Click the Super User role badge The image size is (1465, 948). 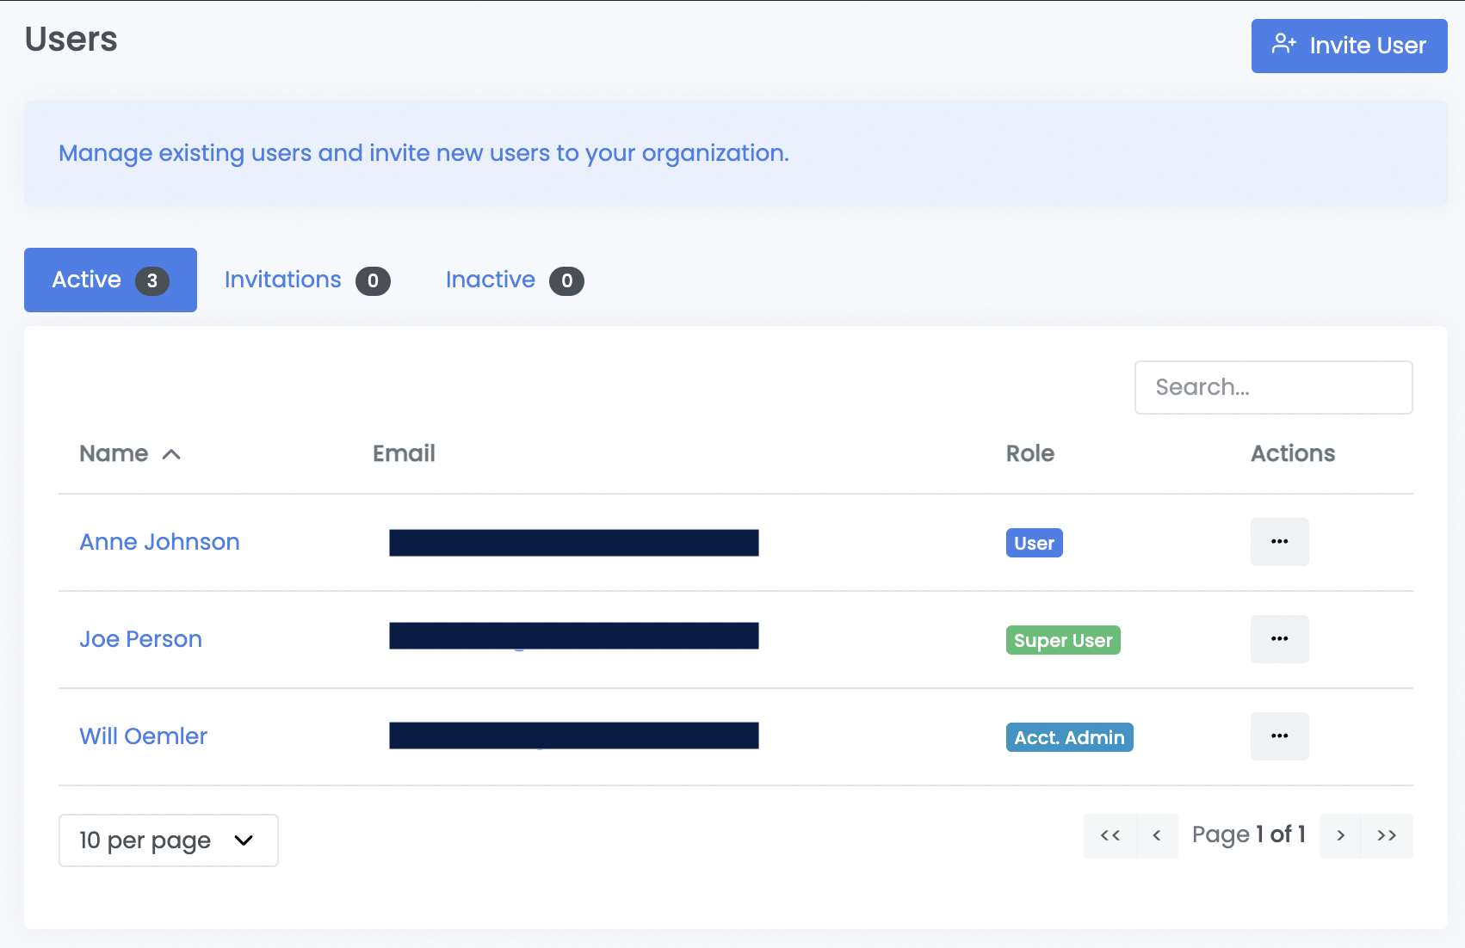[1062, 640]
